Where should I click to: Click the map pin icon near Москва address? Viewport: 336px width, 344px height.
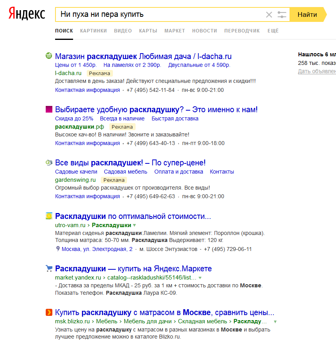(58, 249)
